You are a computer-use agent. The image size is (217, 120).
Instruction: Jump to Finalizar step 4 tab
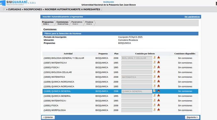(89, 23)
